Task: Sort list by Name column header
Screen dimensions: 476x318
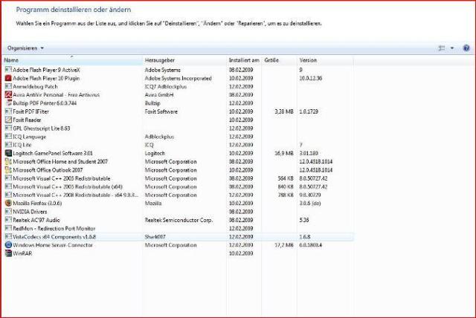Action: (x=72, y=60)
